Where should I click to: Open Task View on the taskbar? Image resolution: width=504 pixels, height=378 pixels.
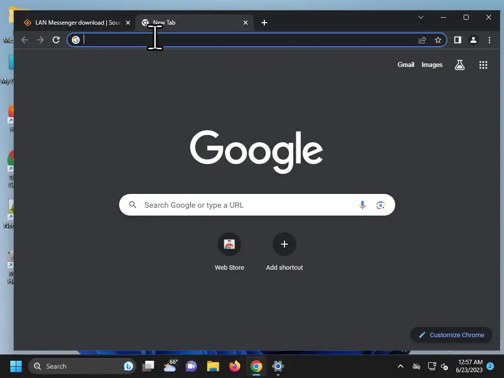[x=148, y=366]
